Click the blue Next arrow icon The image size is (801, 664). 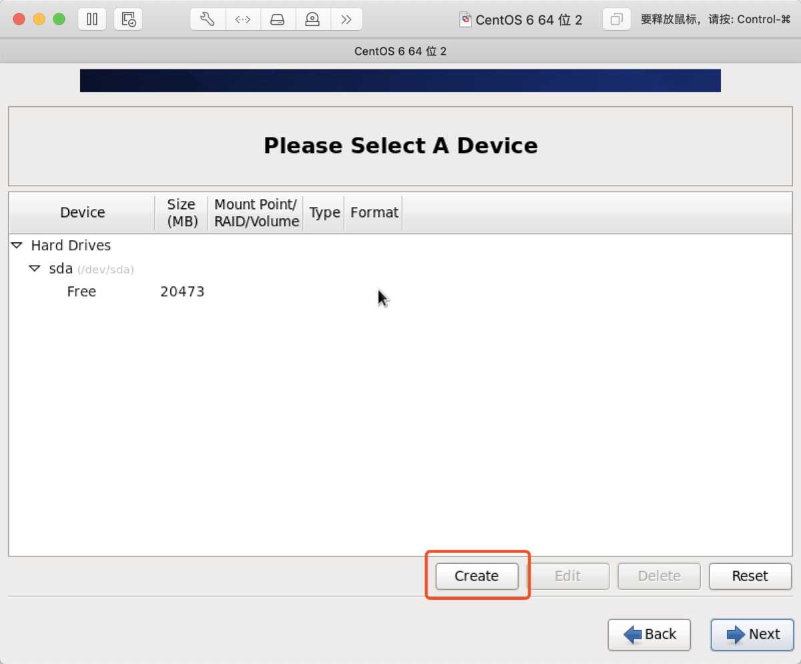coord(736,635)
